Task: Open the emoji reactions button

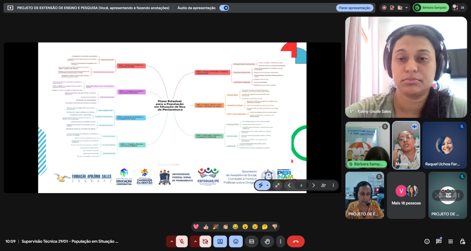Action: click(236, 241)
